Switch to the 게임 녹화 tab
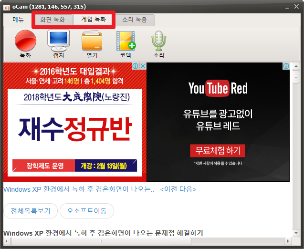Screen dimensions: 304x249 (x=94, y=20)
